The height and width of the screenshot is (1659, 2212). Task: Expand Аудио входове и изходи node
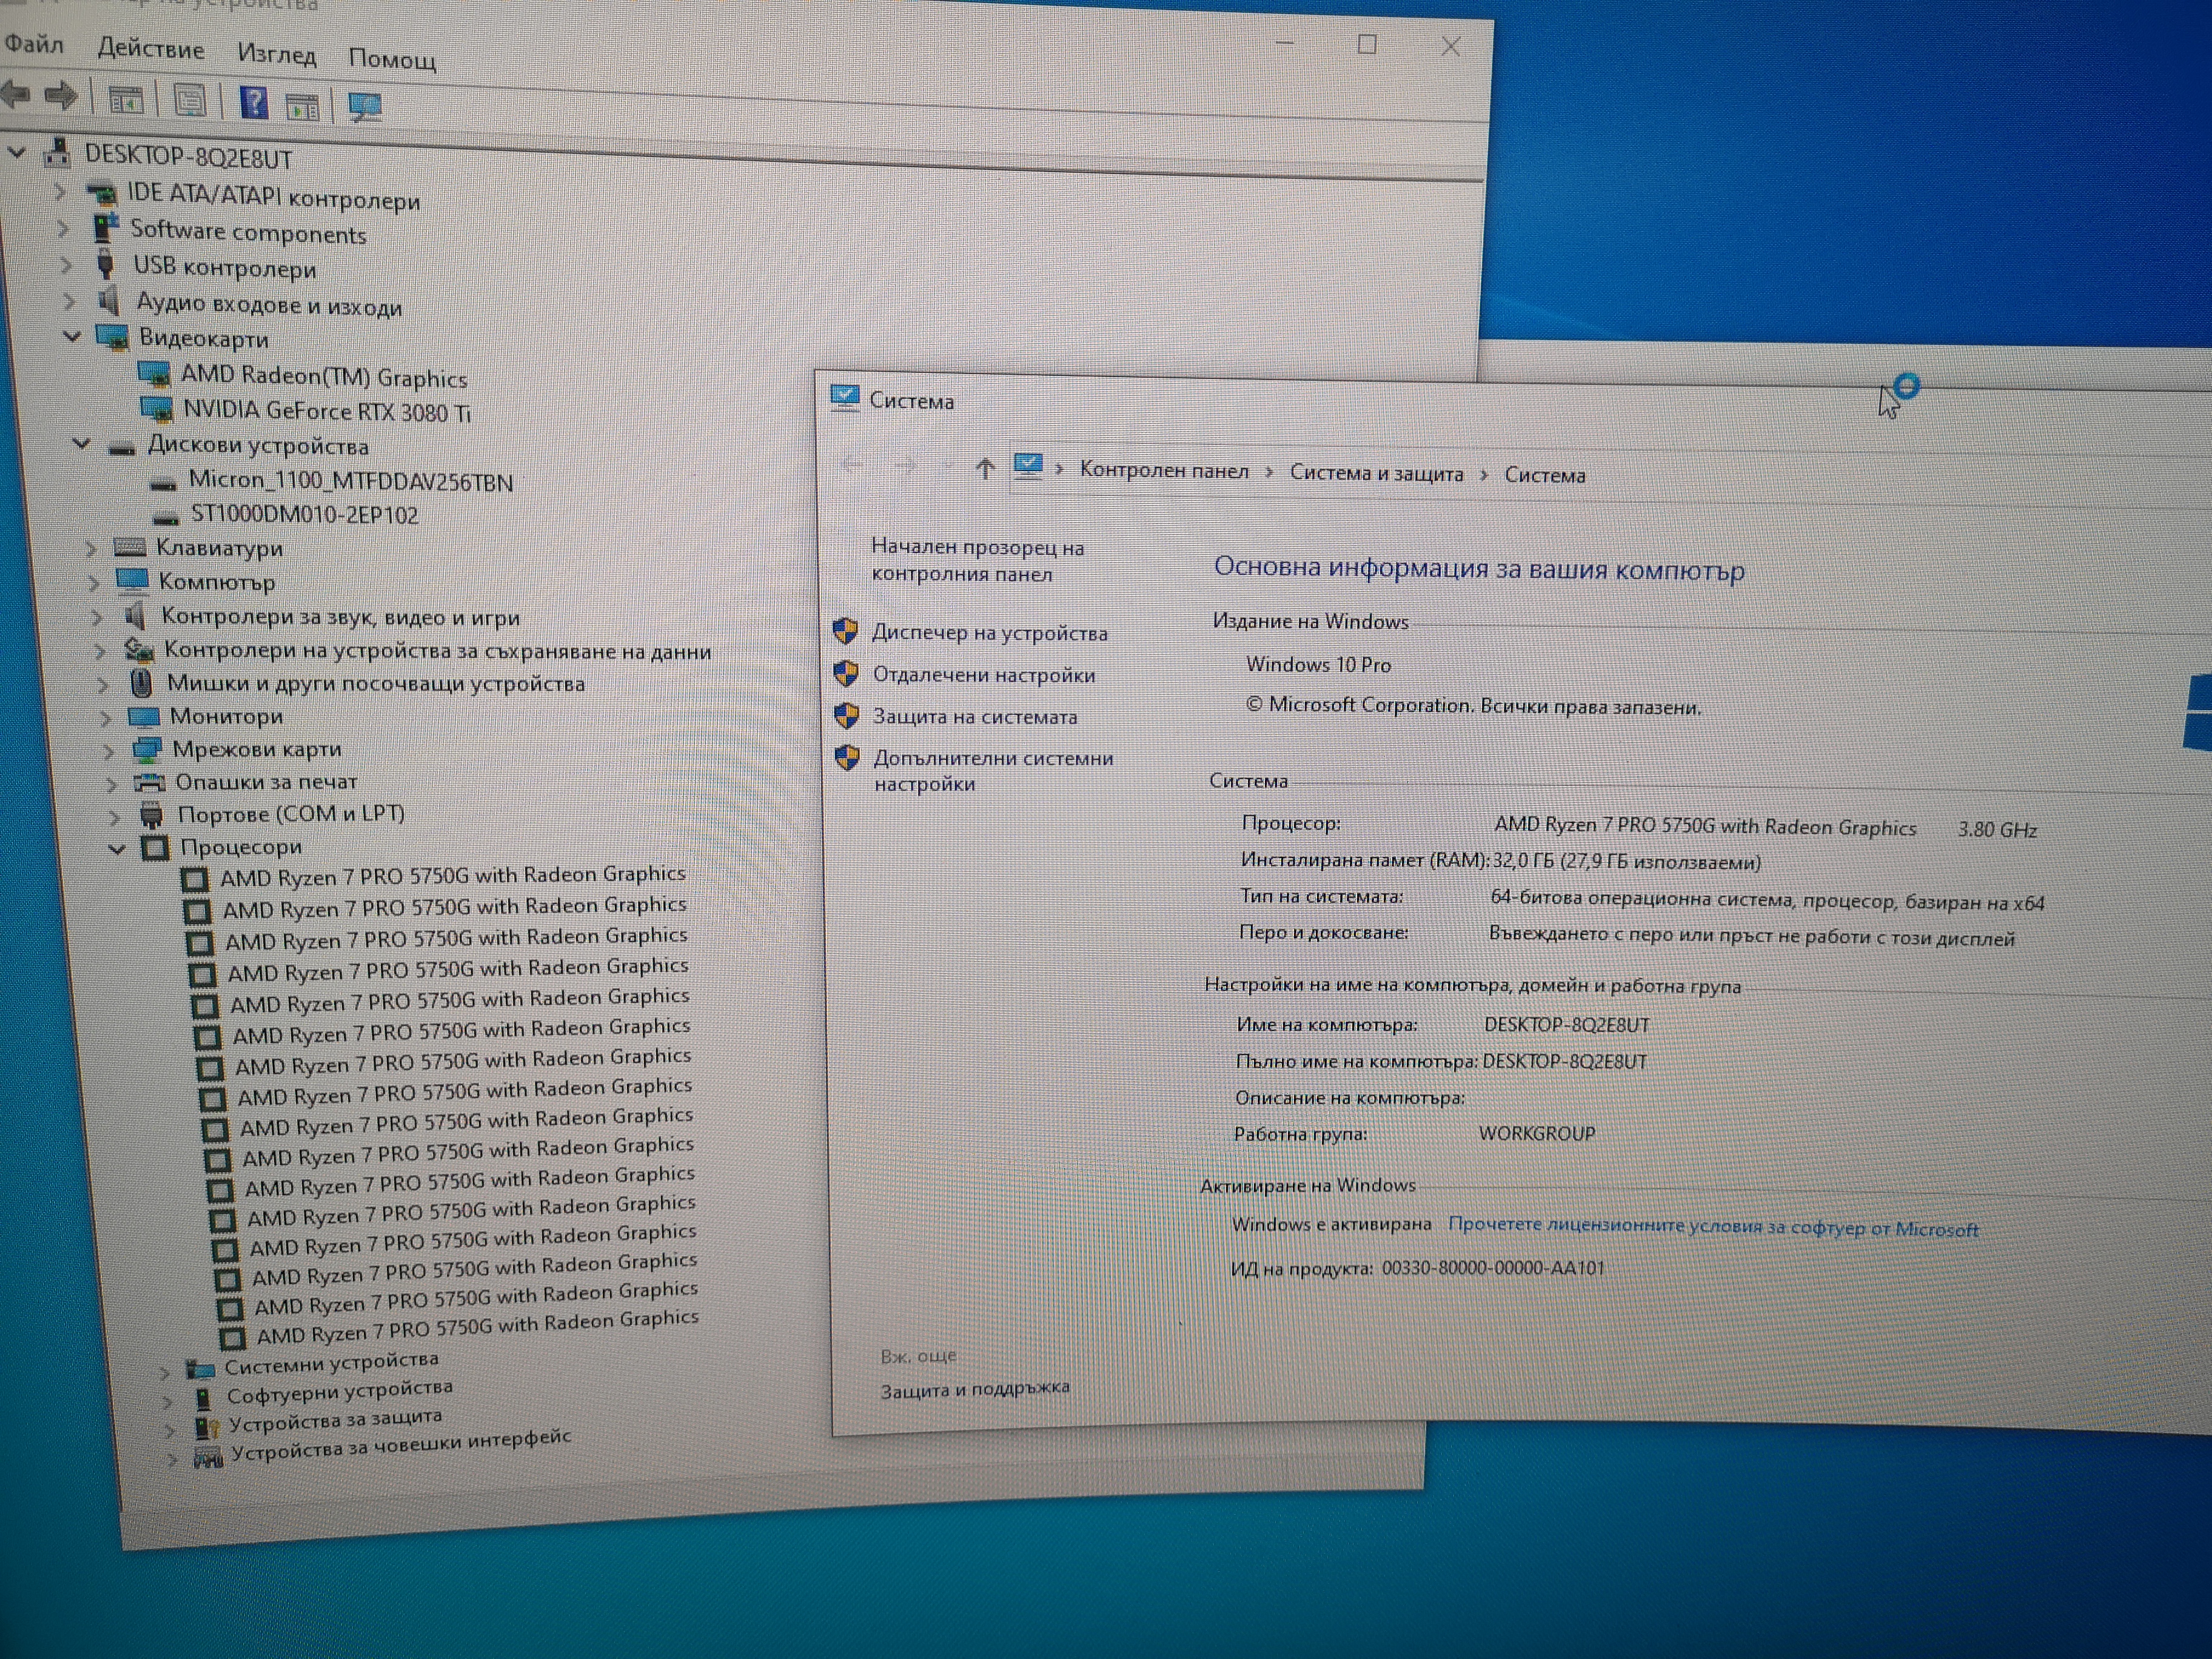click(x=69, y=301)
